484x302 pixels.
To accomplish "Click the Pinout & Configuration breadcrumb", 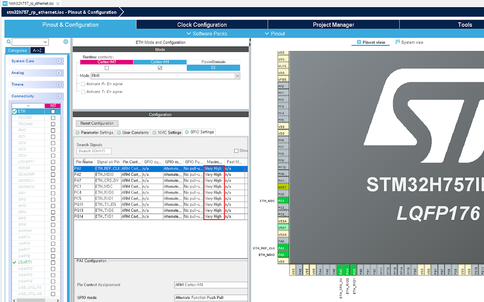I will [x=62, y=12].
